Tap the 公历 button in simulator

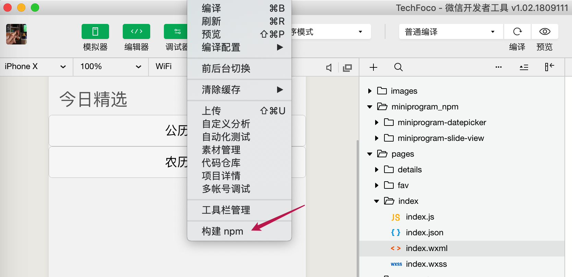(x=177, y=131)
